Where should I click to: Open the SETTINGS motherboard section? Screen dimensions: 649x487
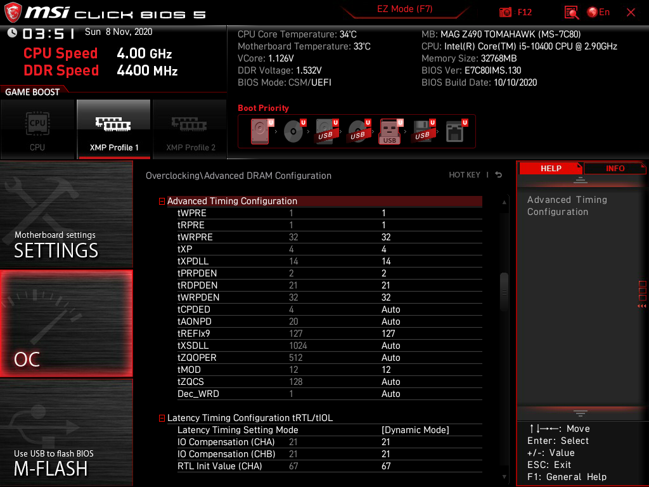tap(66, 214)
